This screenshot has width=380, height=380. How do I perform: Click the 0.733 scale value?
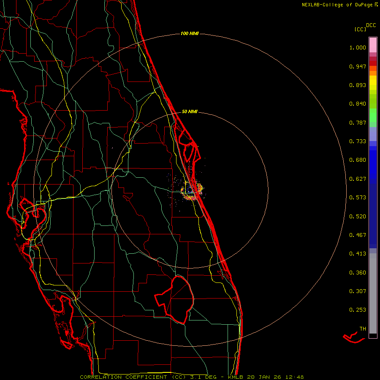click(358, 141)
